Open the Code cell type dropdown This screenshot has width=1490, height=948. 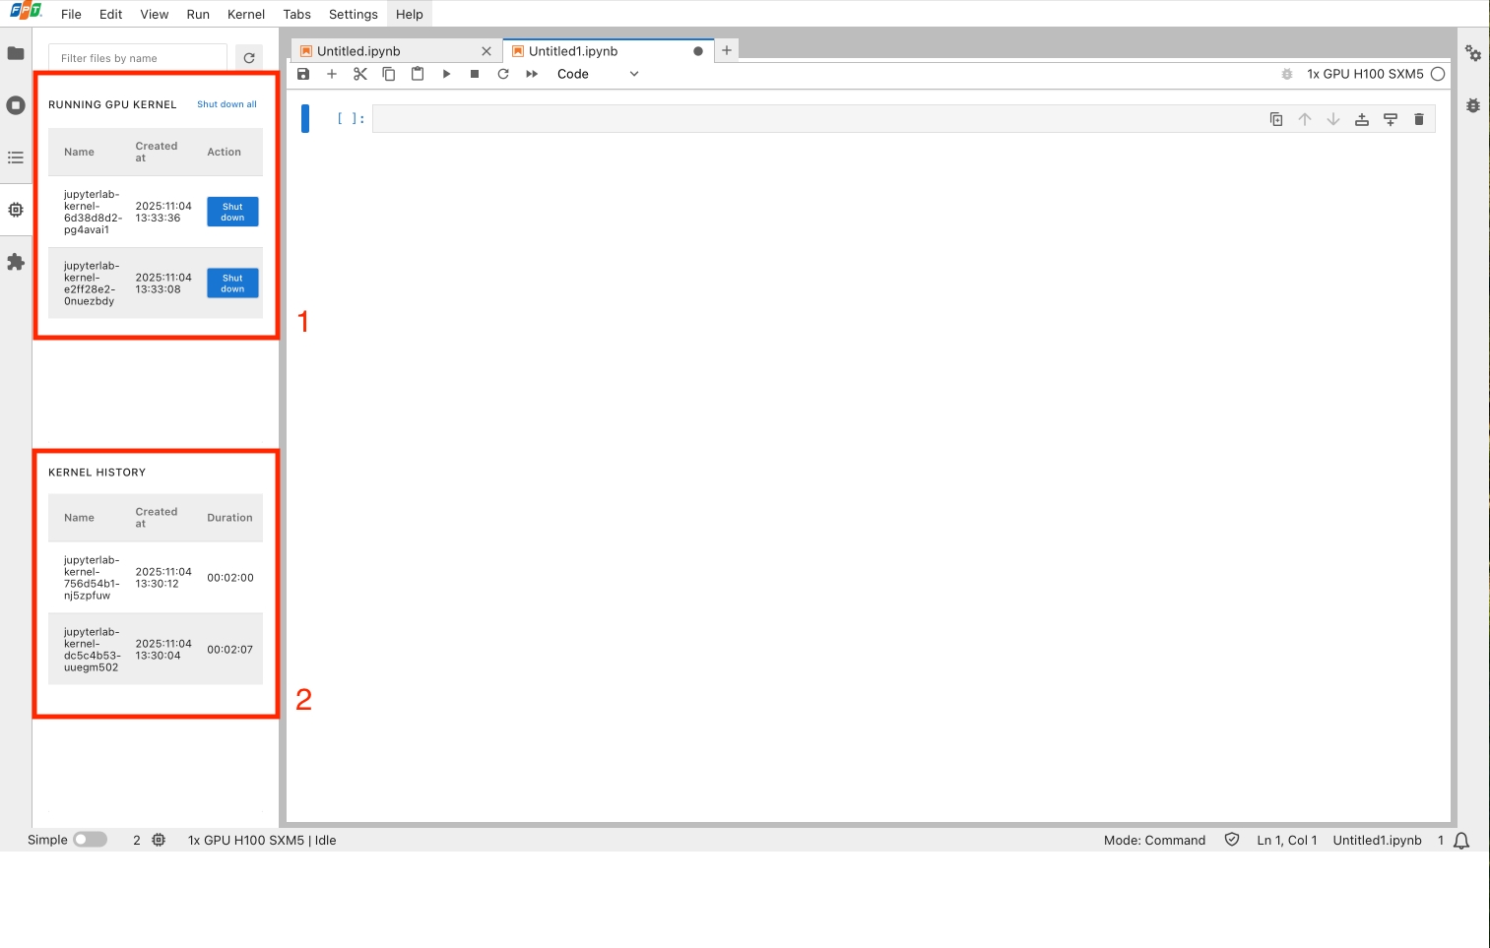tap(598, 74)
